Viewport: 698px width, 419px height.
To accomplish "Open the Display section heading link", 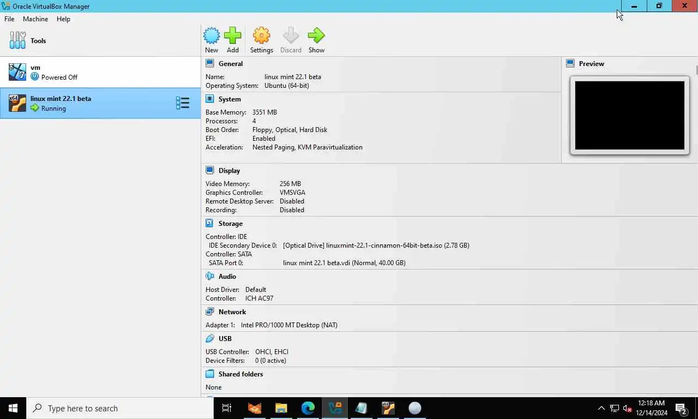I will tap(229, 171).
